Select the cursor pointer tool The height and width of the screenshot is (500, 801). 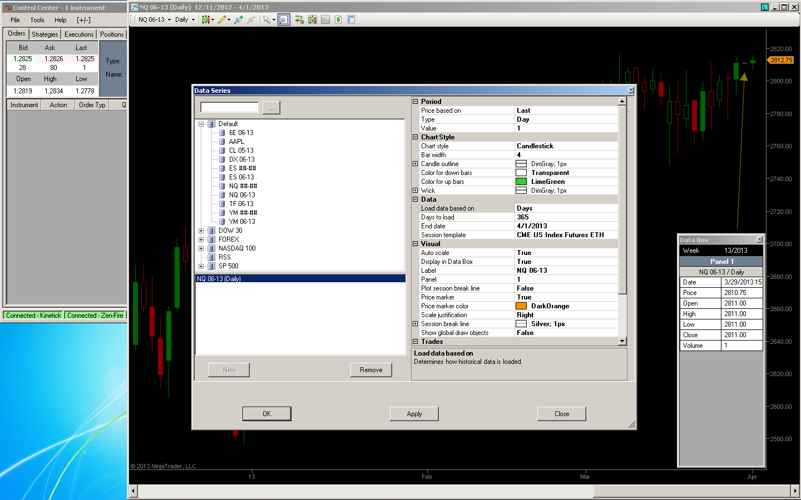tap(267, 19)
